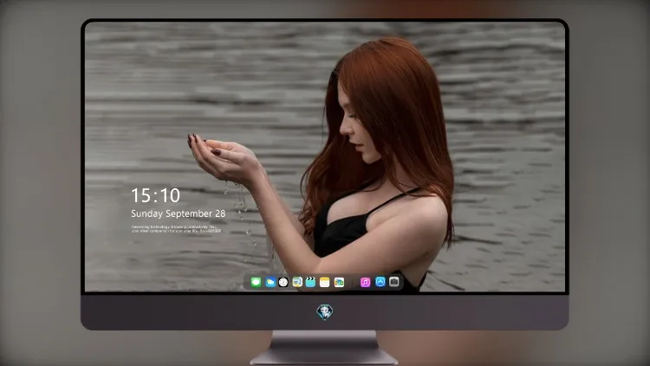Open the green Messages app in dock
The height and width of the screenshot is (366, 650).
click(x=256, y=283)
